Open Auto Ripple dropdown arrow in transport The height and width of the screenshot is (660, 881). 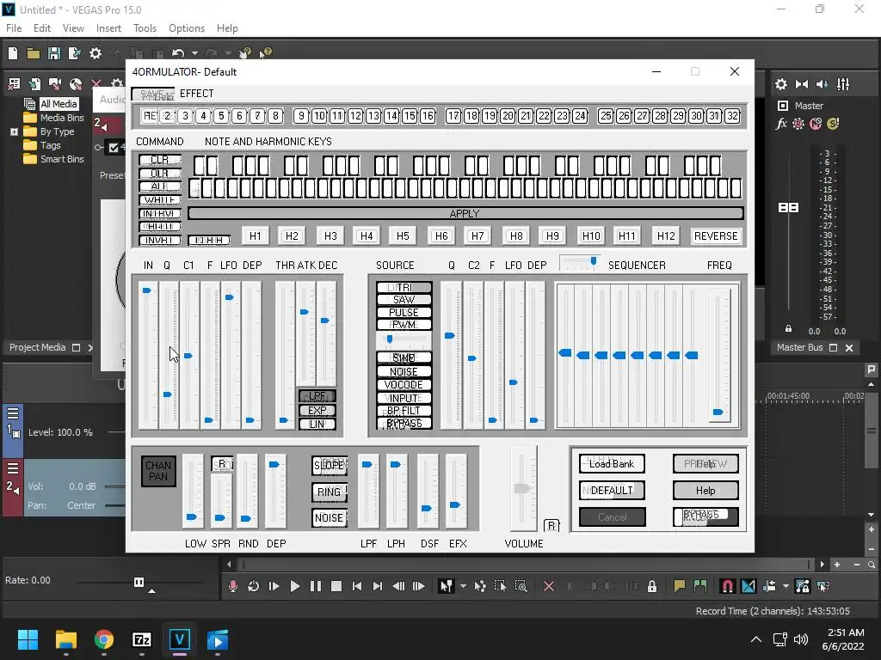pos(786,586)
